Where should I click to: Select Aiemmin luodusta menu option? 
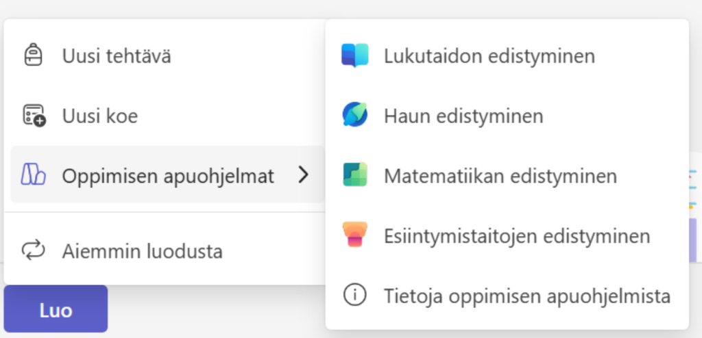click(142, 252)
